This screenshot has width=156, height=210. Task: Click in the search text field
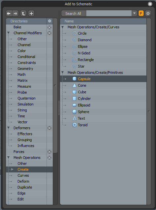pyautogui.click(x=109, y=14)
